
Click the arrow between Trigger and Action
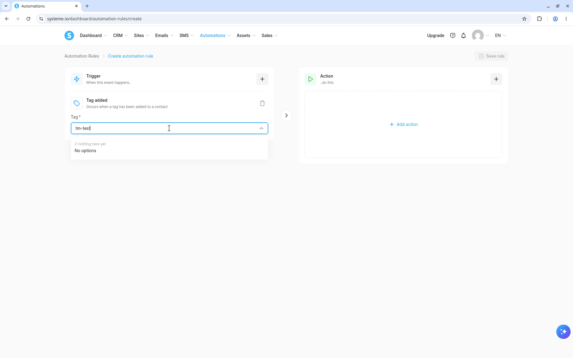[286, 115]
